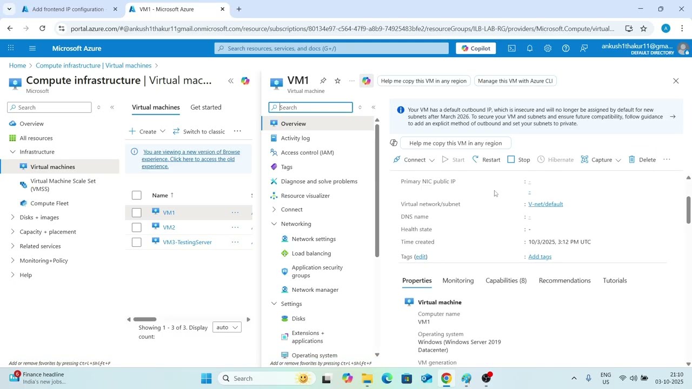Viewport: 692px width, 389px height.
Task: Click the global Azure search bar
Action: [x=331, y=48]
